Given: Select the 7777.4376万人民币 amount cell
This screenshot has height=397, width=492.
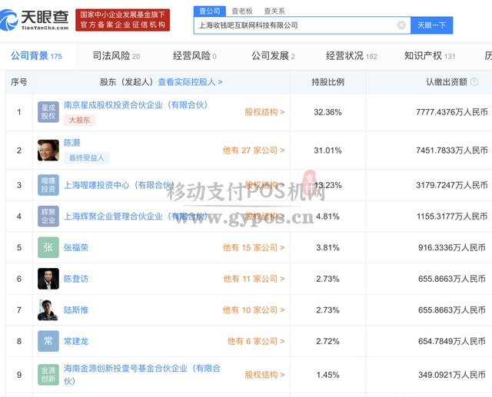Looking at the screenshot, I should (x=451, y=112).
